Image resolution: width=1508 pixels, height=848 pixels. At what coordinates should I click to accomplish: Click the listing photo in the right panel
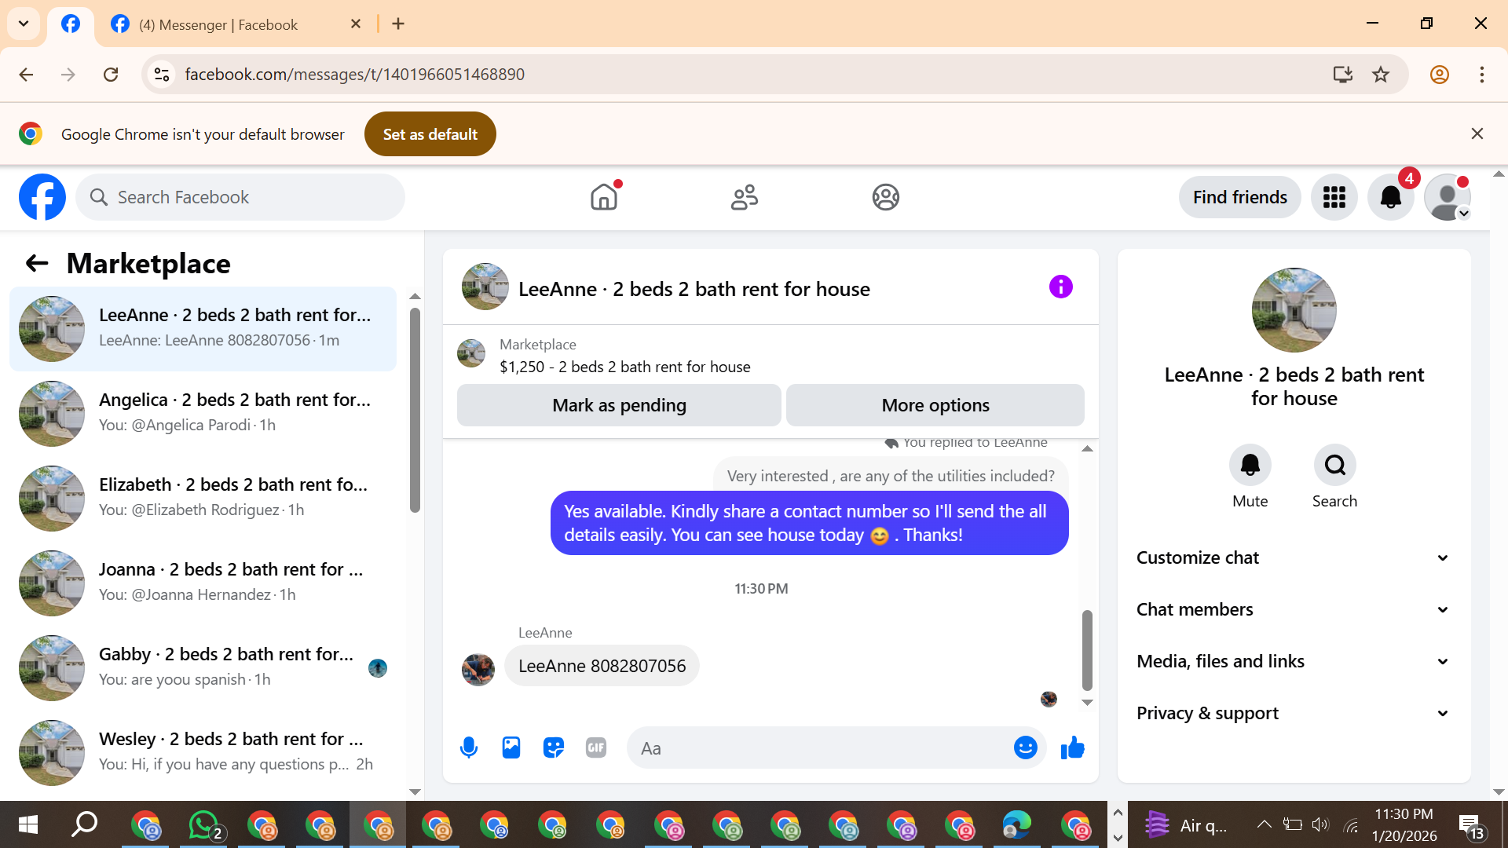(x=1294, y=310)
